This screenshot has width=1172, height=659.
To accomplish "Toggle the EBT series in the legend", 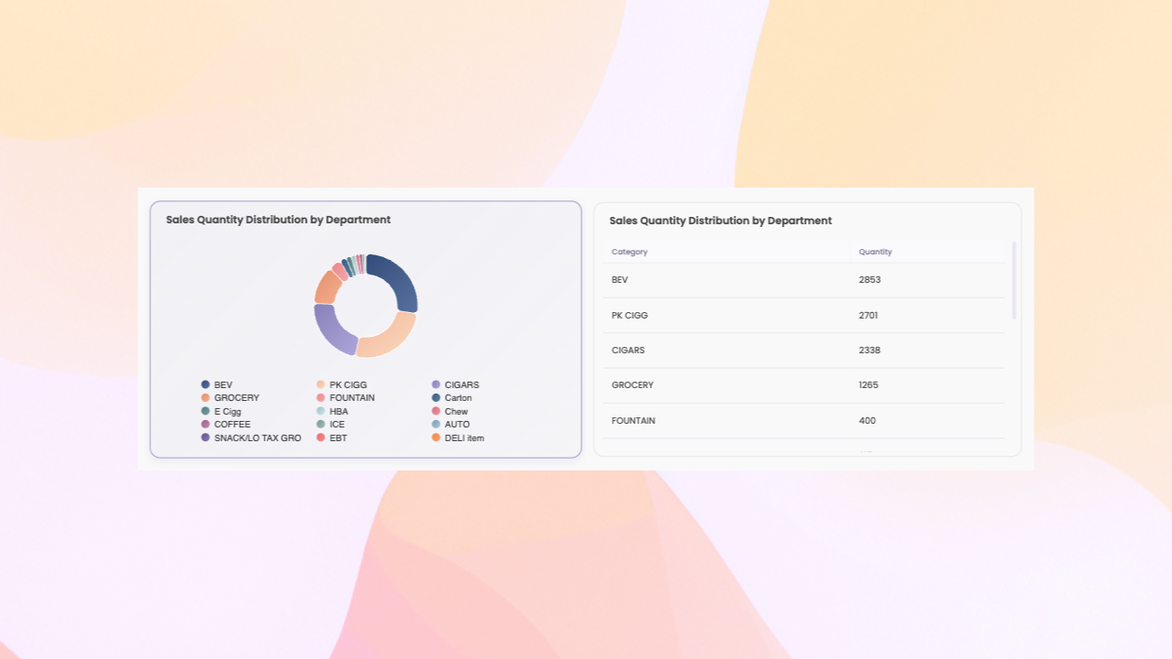I will [333, 438].
